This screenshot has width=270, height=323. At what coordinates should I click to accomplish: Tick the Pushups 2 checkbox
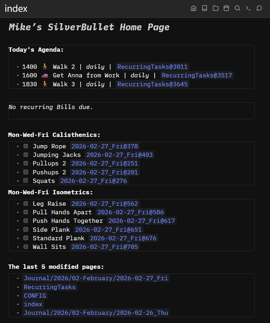click(x=26, y=172)
